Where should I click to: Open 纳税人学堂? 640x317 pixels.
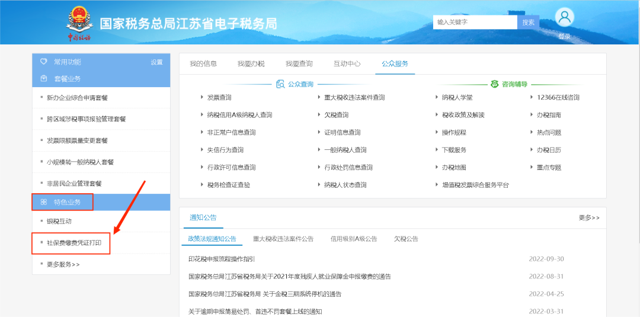click(457, 98)
